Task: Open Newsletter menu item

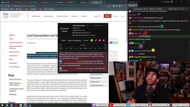Action: point(74,16)
